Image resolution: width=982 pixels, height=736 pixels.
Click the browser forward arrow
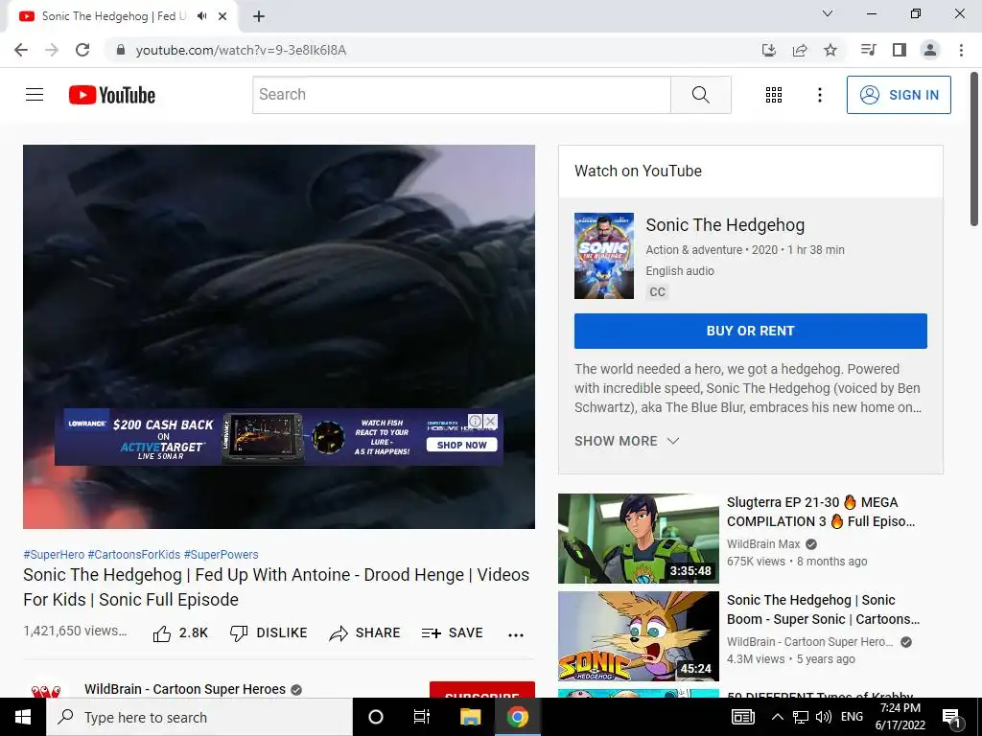52,50
